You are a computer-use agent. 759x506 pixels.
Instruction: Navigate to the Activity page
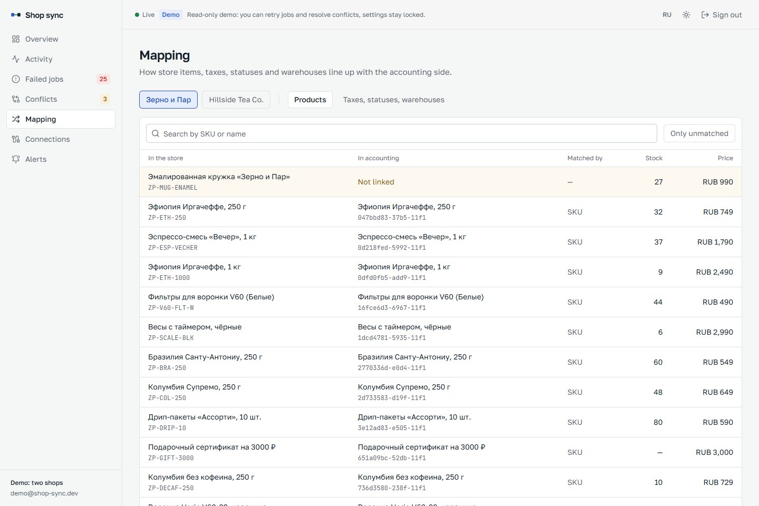tap(61, 59)
